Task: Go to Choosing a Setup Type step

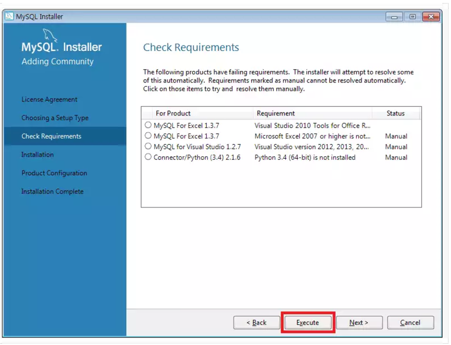Action: [55, 118]
